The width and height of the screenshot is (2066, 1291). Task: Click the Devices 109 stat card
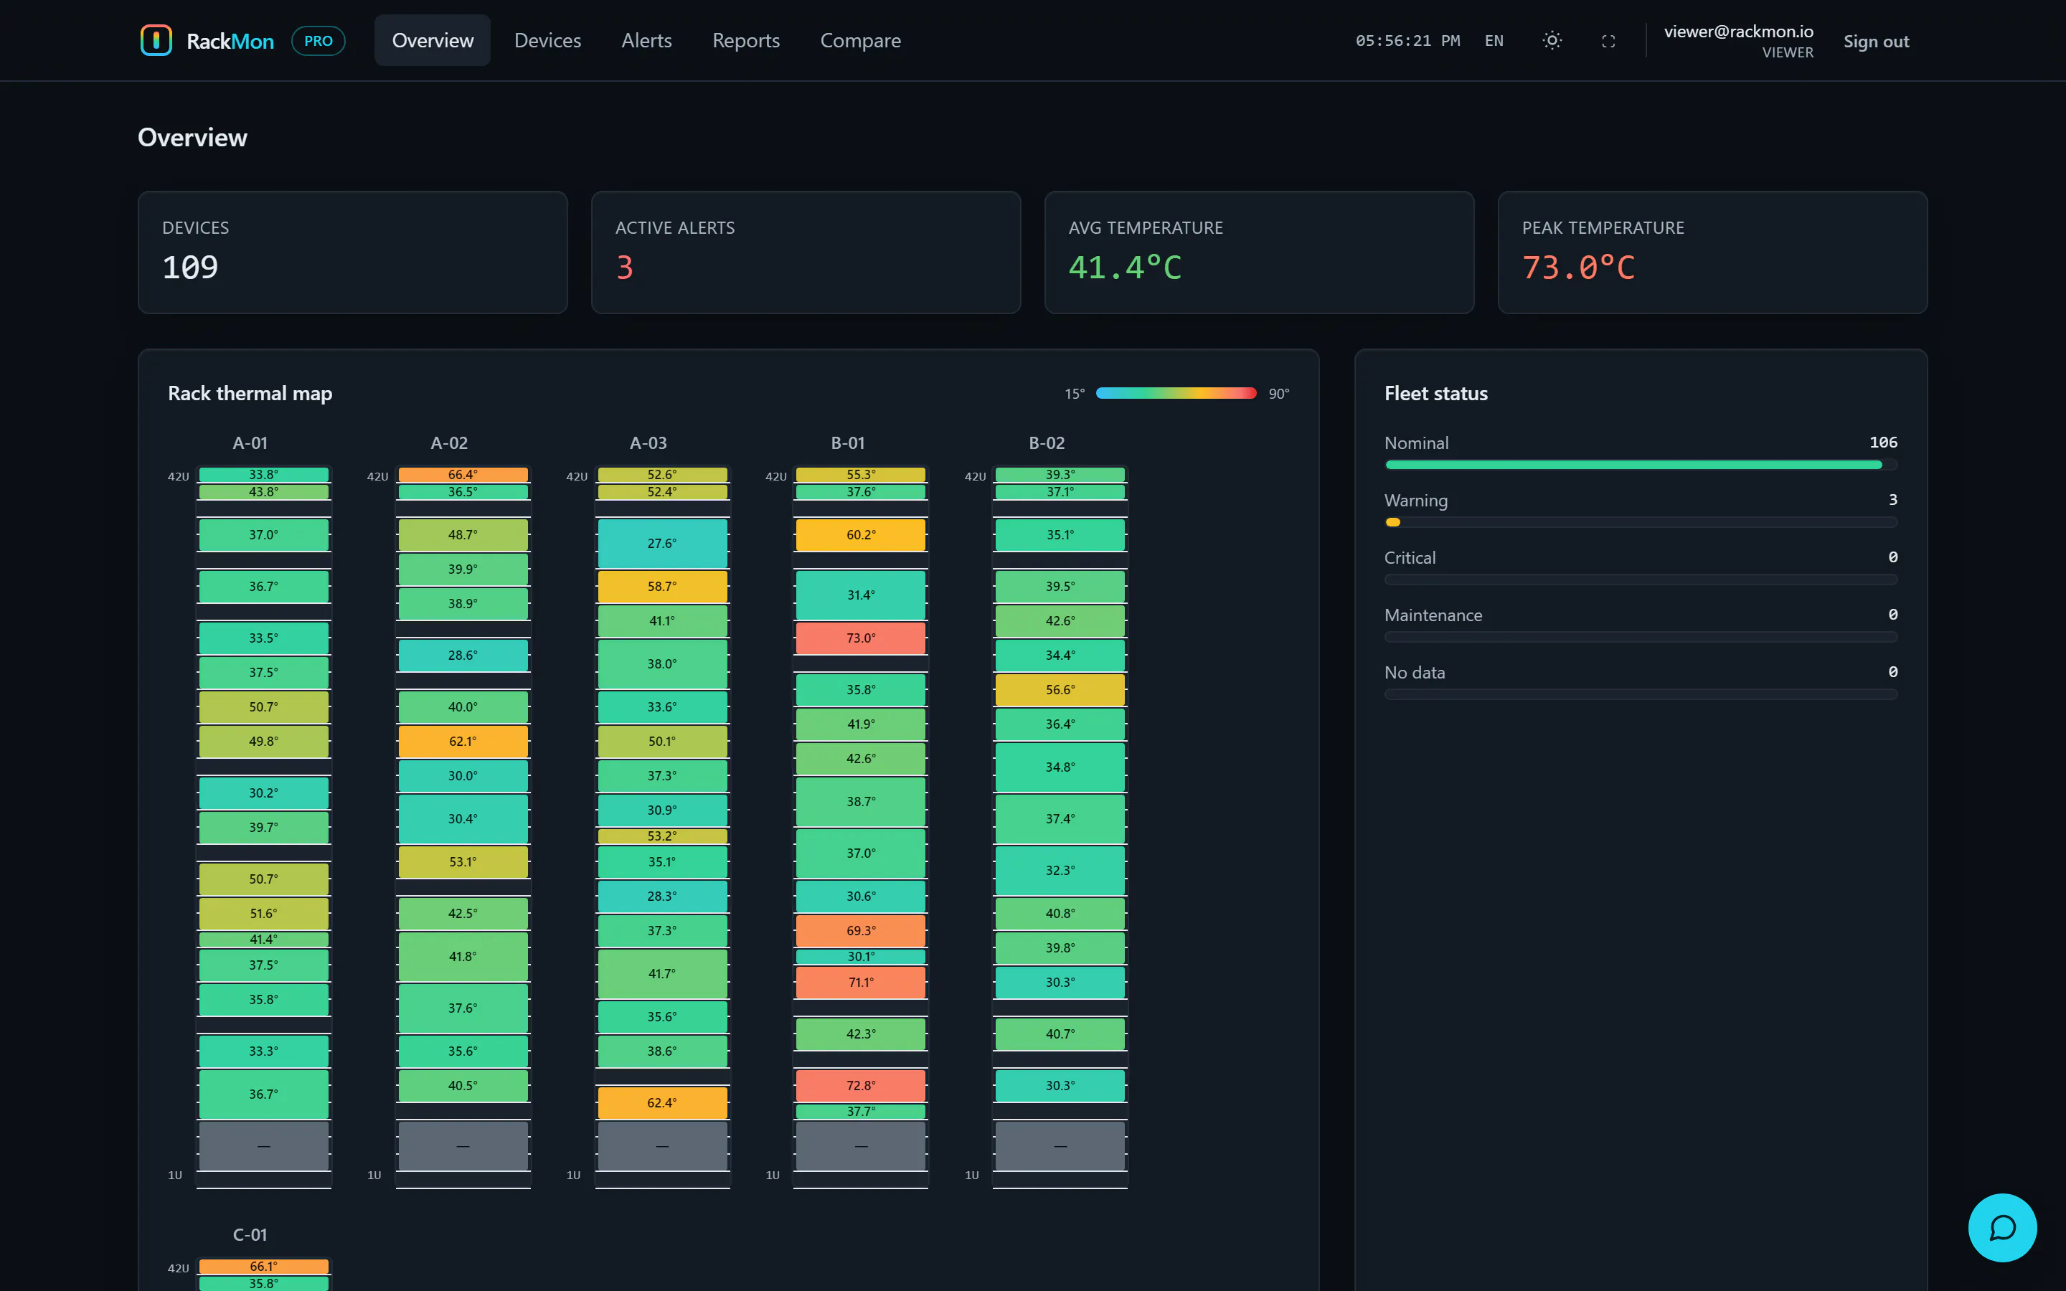coord(353,252)
